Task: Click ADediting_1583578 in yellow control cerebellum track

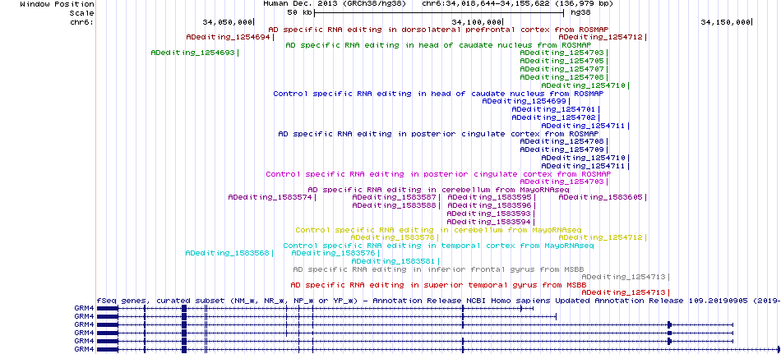Action: (395, 238)
